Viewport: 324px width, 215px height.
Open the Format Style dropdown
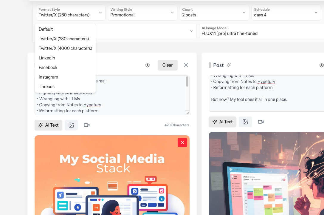click(71, 13)
